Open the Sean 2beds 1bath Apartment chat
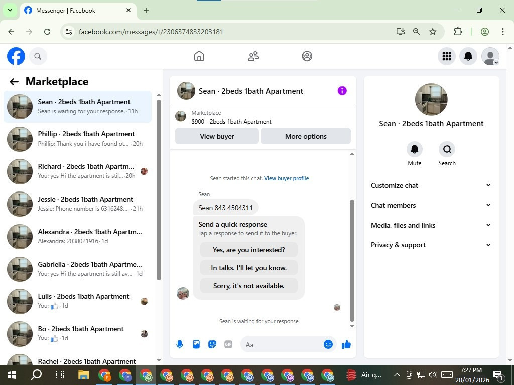This screenshot has width=514, height=385. pos(78,107)
